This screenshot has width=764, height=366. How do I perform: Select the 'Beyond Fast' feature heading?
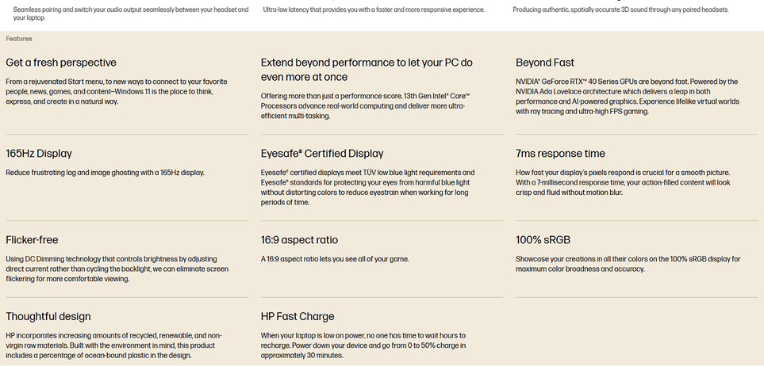[x=545, y=63]
